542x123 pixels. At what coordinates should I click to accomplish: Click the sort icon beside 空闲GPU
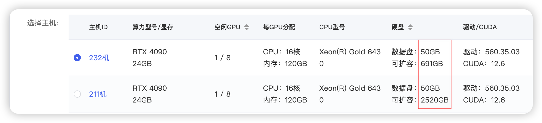click(x=247, y=27)
